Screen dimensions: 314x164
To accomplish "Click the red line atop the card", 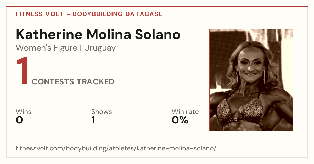I will point(157,7).
